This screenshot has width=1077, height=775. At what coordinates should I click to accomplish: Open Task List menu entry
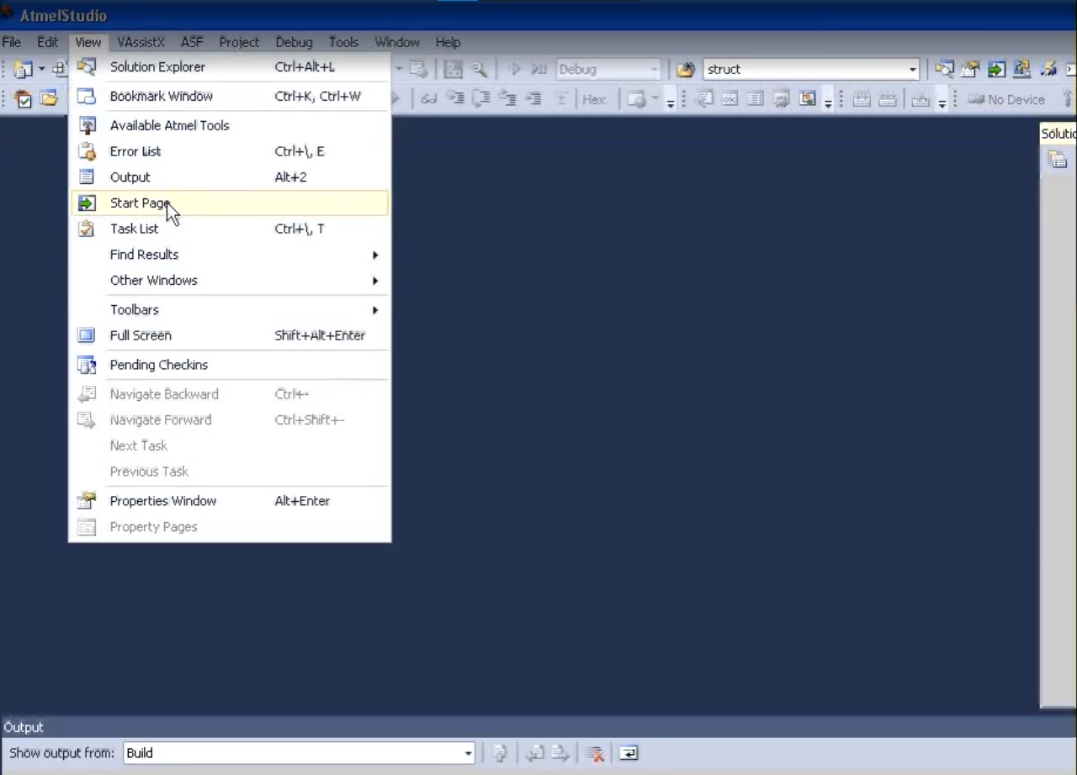pos(229,229)
